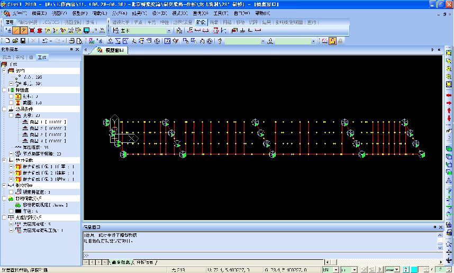Click the command input line field
The width and height of the screenshot is (454, 273).
click(263, 256)
